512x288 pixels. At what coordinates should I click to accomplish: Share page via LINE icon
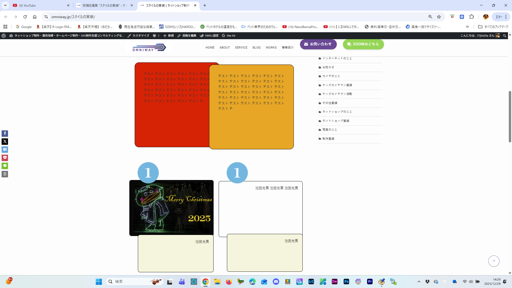(5, 166)
